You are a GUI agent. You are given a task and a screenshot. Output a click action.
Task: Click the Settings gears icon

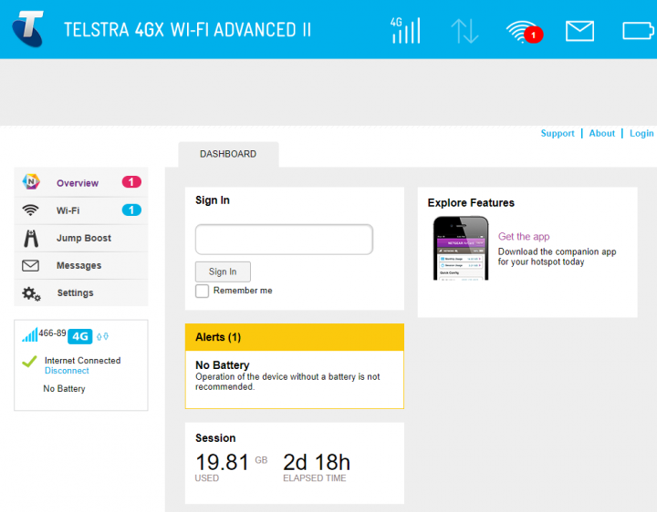point(31,293)
